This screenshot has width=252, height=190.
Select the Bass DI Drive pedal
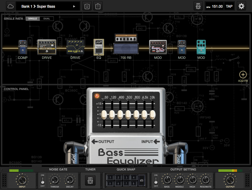(75, 47)
